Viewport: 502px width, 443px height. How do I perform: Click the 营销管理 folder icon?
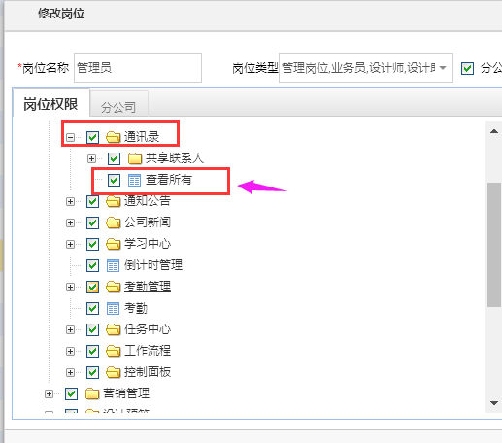(92, 393)
